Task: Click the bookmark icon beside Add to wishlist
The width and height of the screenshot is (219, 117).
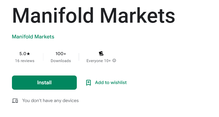Action: [x=88, y=82]
